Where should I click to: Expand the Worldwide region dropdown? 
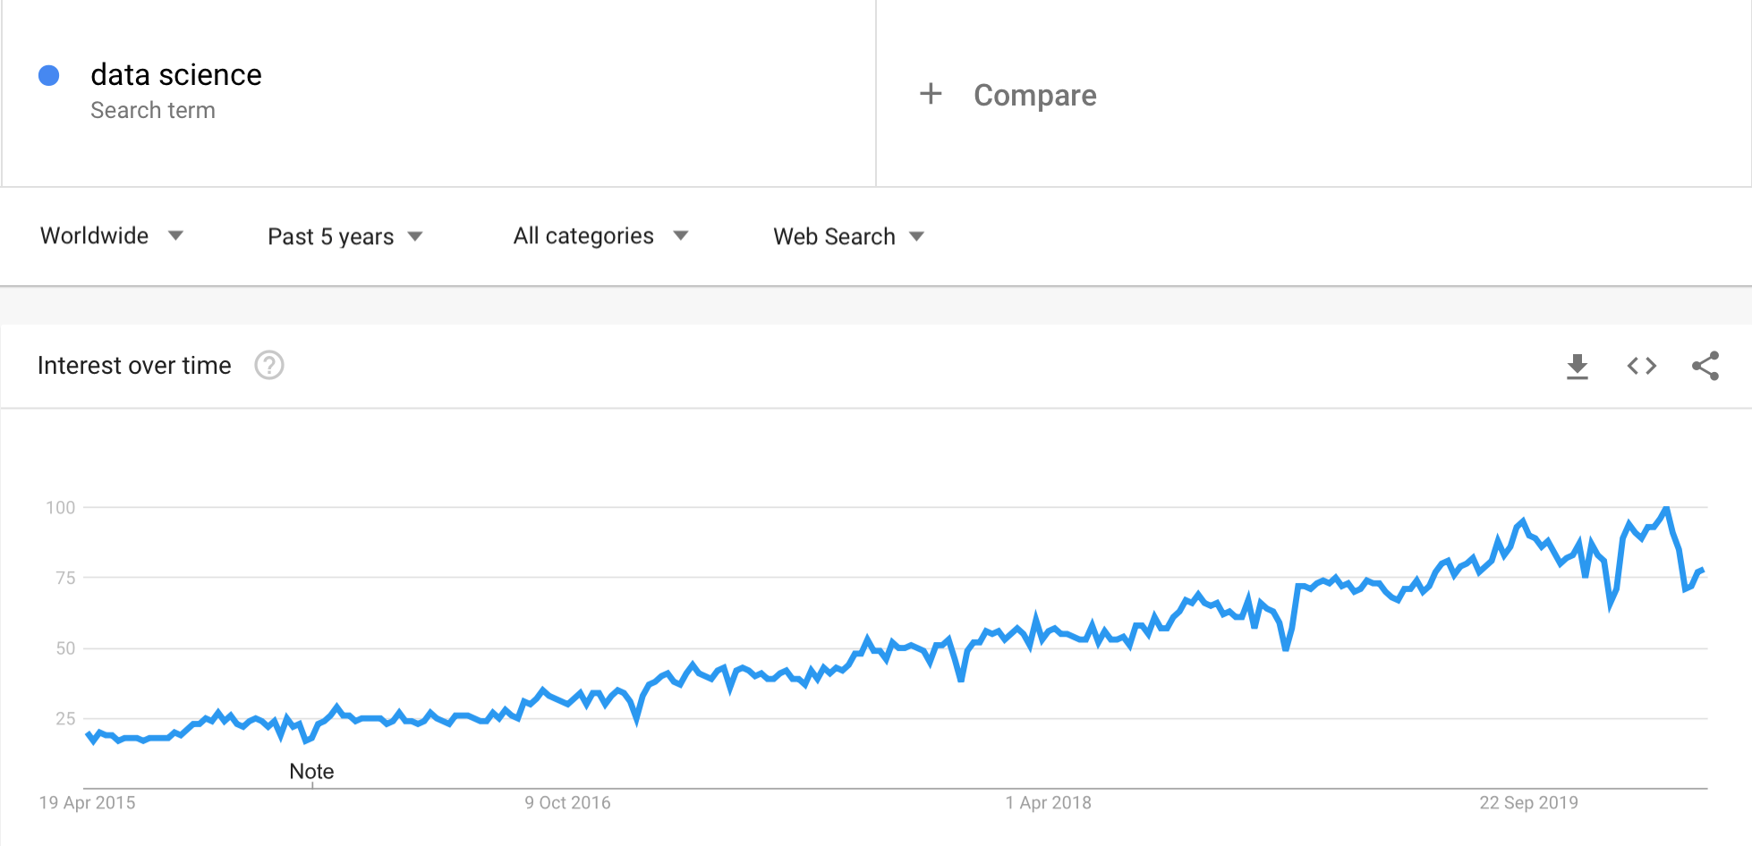click(x=112, y=235)
